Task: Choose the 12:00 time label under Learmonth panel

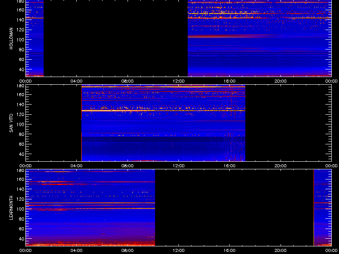Action: tap(178, 251)
